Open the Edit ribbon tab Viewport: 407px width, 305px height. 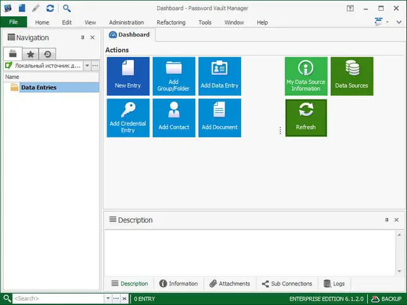tap(67, 23)
